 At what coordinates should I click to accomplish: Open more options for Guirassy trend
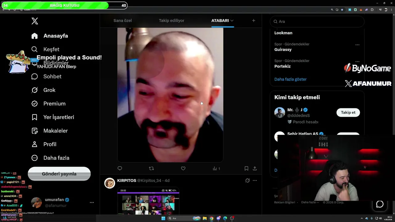[x=357, y=45]
